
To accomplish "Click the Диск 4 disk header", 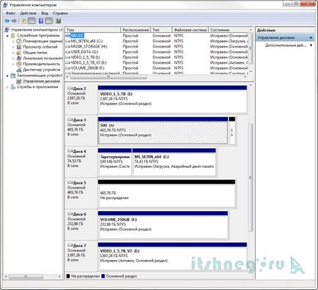I will point(81,162).
